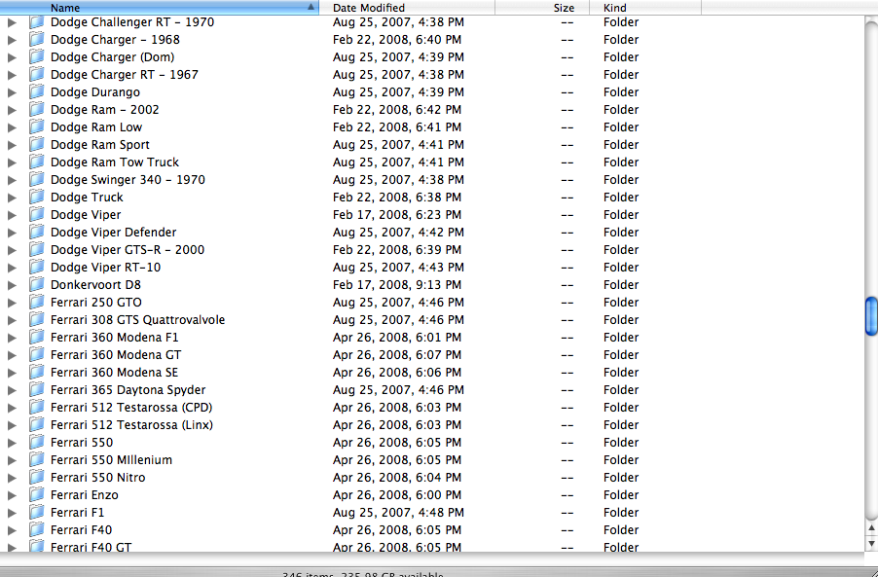878x577 pixels.
Task: Expand the Ferrari 360 Modena GT folder
Action: click(x=12, y=355)
